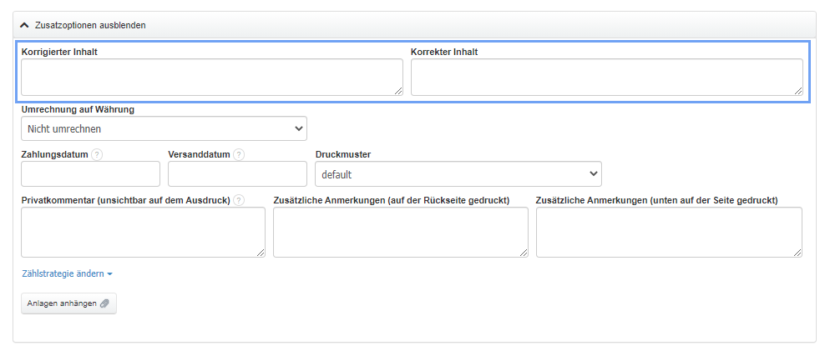This screenshot has width=825, height=356.
Task: Click the Zahlungsdatum help question mark icon
Action: [97, 154]
